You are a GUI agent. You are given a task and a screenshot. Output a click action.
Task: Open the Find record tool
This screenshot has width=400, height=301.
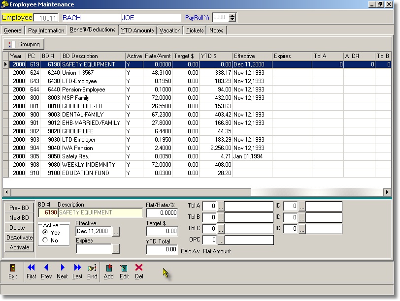[92, 268]
